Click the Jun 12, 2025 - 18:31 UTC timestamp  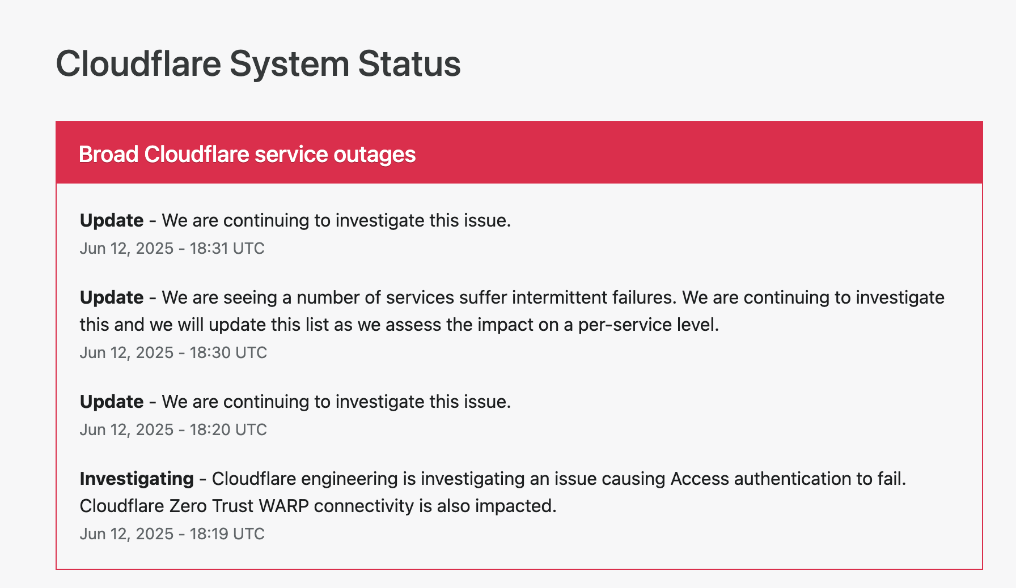(172, 248)
